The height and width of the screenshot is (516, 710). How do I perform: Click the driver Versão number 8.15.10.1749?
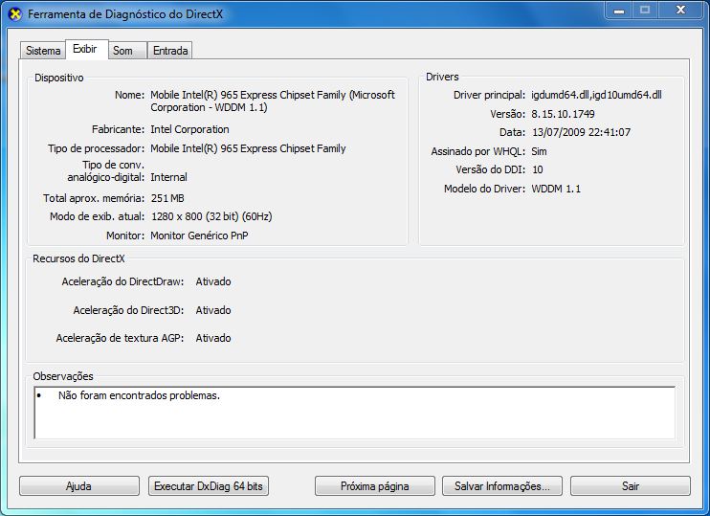564,114
